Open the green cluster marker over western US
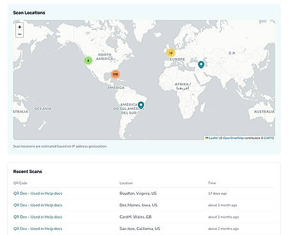Viewport: 288px width, 235px height. tap(88, 61)
